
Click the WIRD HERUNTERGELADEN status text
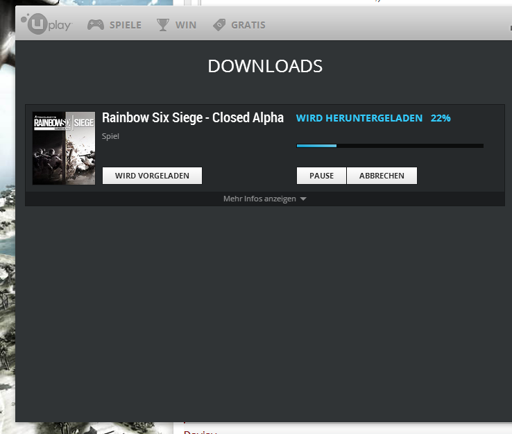(359, 118)
